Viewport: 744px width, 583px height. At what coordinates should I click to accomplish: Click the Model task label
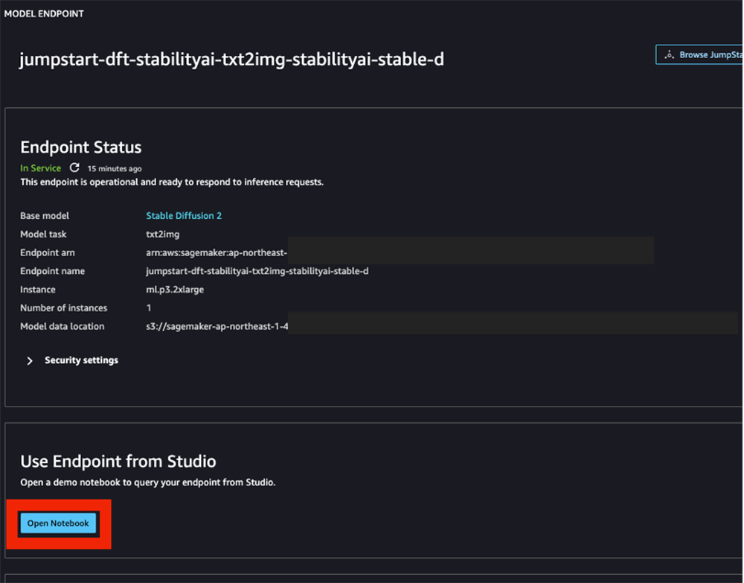click(43, 234)
